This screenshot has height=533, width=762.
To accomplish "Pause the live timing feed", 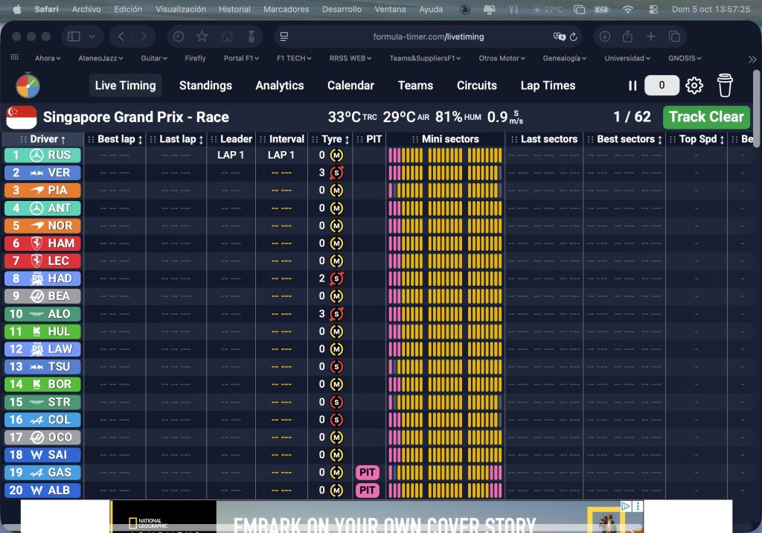I will coord(633,86).
